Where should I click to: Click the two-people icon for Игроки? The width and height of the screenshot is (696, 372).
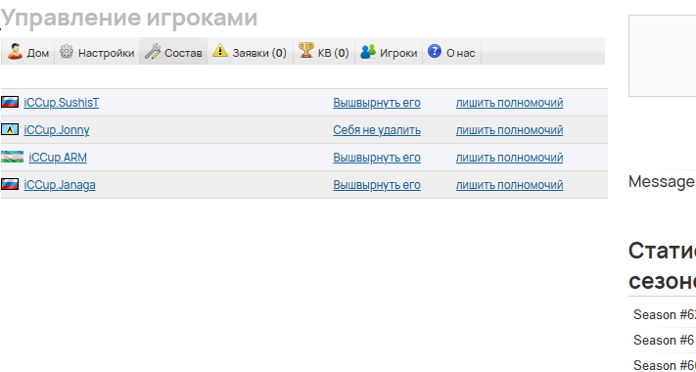point(368,52)
